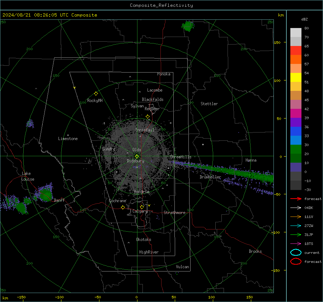
Task: Click the yellow diamond marker at Didsbury radar center
Action: click(137, 157)
